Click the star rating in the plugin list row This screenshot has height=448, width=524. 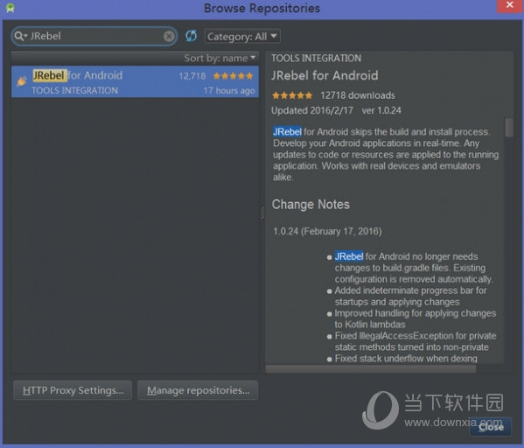[234, 76]
